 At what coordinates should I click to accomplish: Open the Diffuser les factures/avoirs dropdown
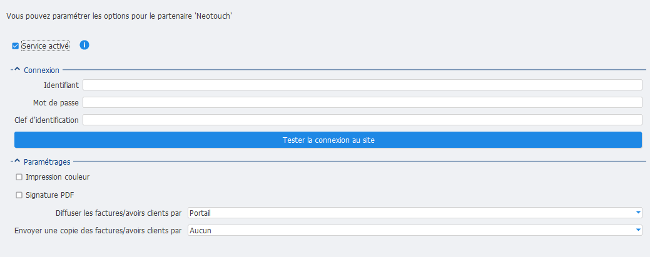click(x=415, y=213)
